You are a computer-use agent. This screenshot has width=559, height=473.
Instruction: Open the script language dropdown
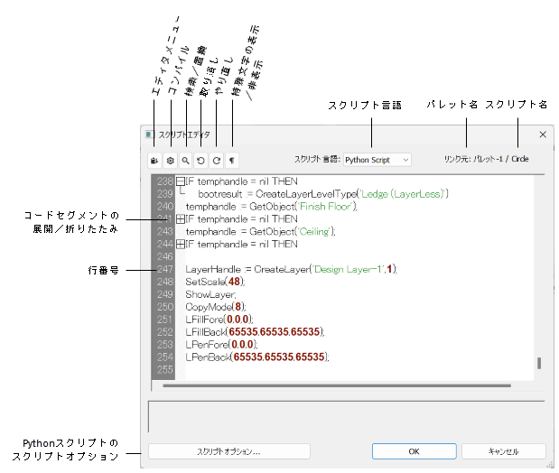tap(377, 160)
